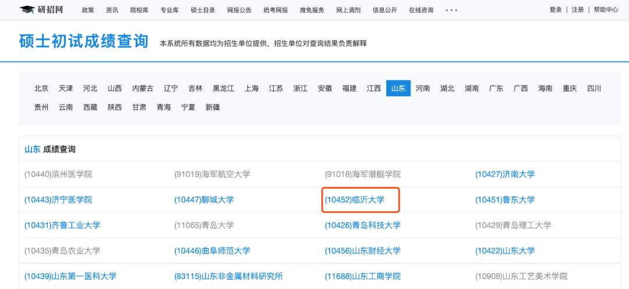
Task: Open (10439)山东第一医科大学 score query link
Action: click(70, 276)
